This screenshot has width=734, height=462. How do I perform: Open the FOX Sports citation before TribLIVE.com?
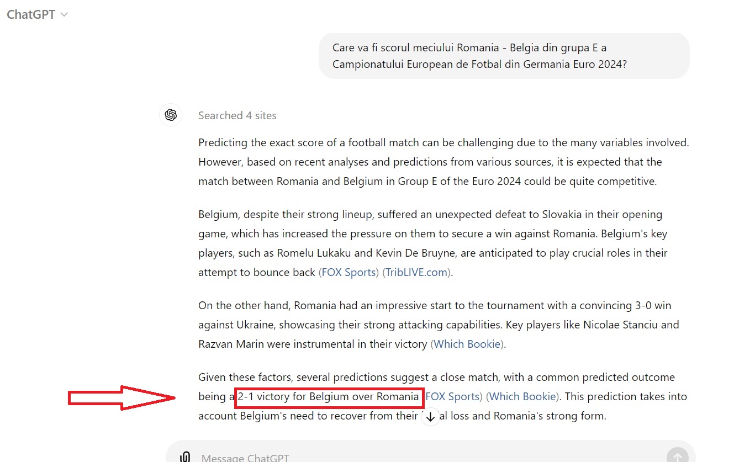349,272
